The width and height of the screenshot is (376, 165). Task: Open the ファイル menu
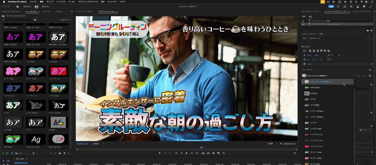click(x=33, y=2)
